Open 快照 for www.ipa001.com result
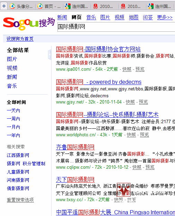 click(x=127, y=69)
